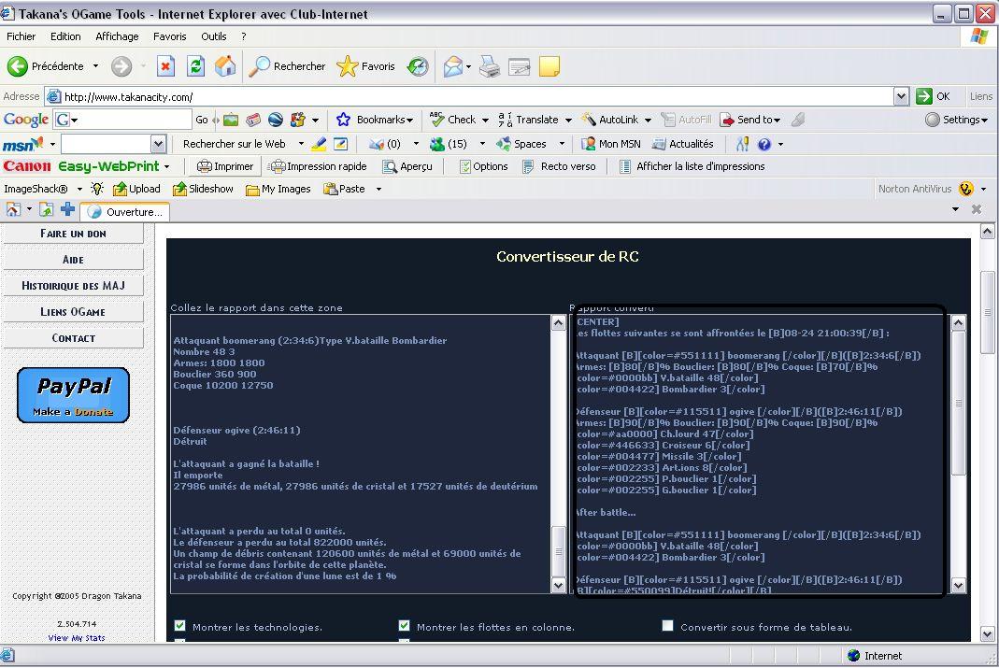The width and height of the screenshot is (999, 668).
Task: Open the Google toolbar Settings dropdown
Action: (x=956, y=120)
